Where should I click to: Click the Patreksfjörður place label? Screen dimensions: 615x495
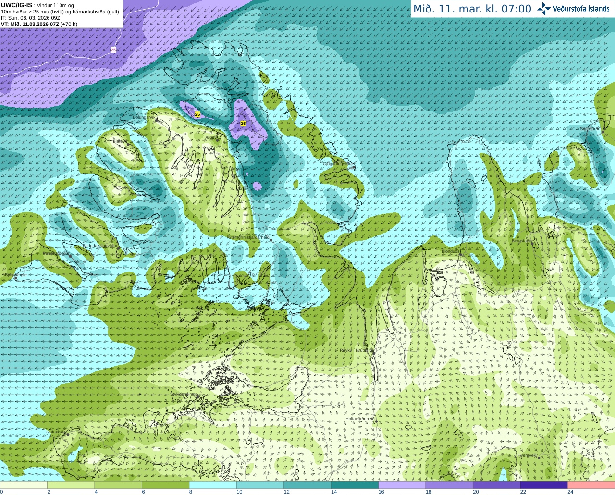pyautogui.click(x=56, y=253)
